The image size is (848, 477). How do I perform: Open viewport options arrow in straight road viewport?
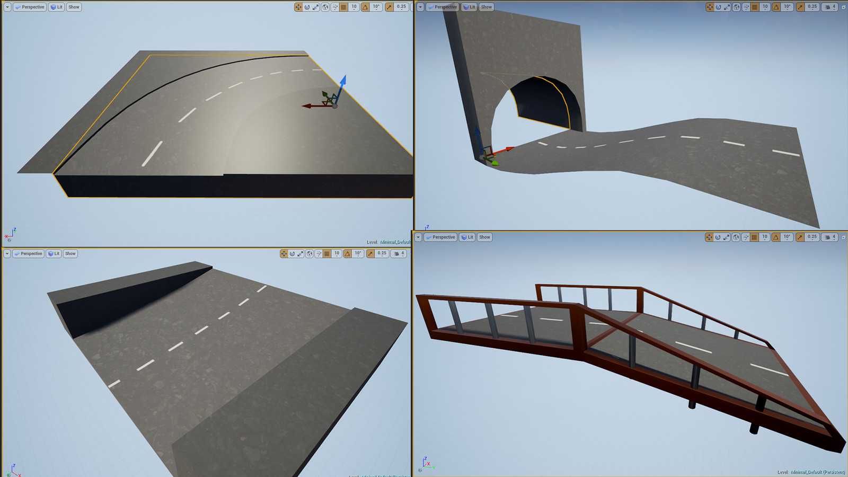coord(7,253)
